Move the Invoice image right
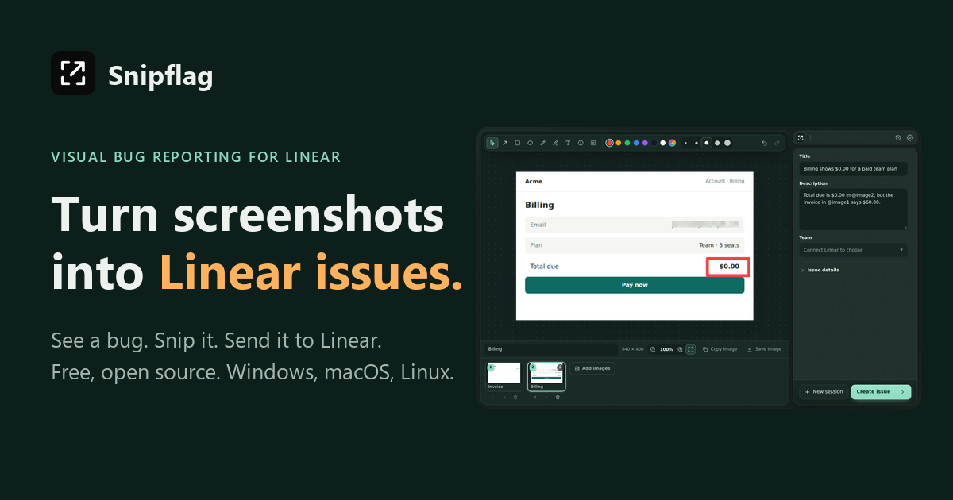The width and height of the screenshot is (953, 500). [x=504, y=397]
